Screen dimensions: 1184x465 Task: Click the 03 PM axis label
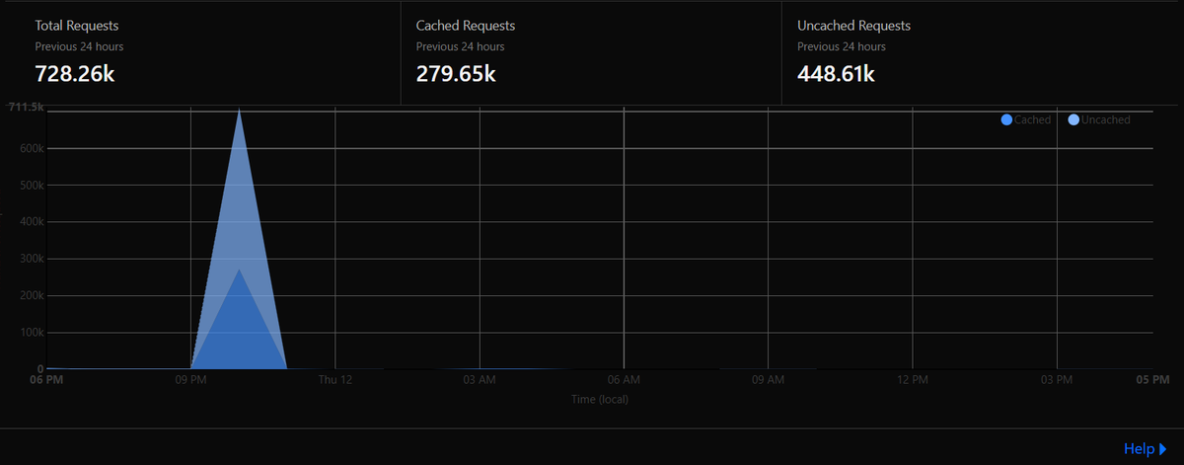coord(1057,379)
